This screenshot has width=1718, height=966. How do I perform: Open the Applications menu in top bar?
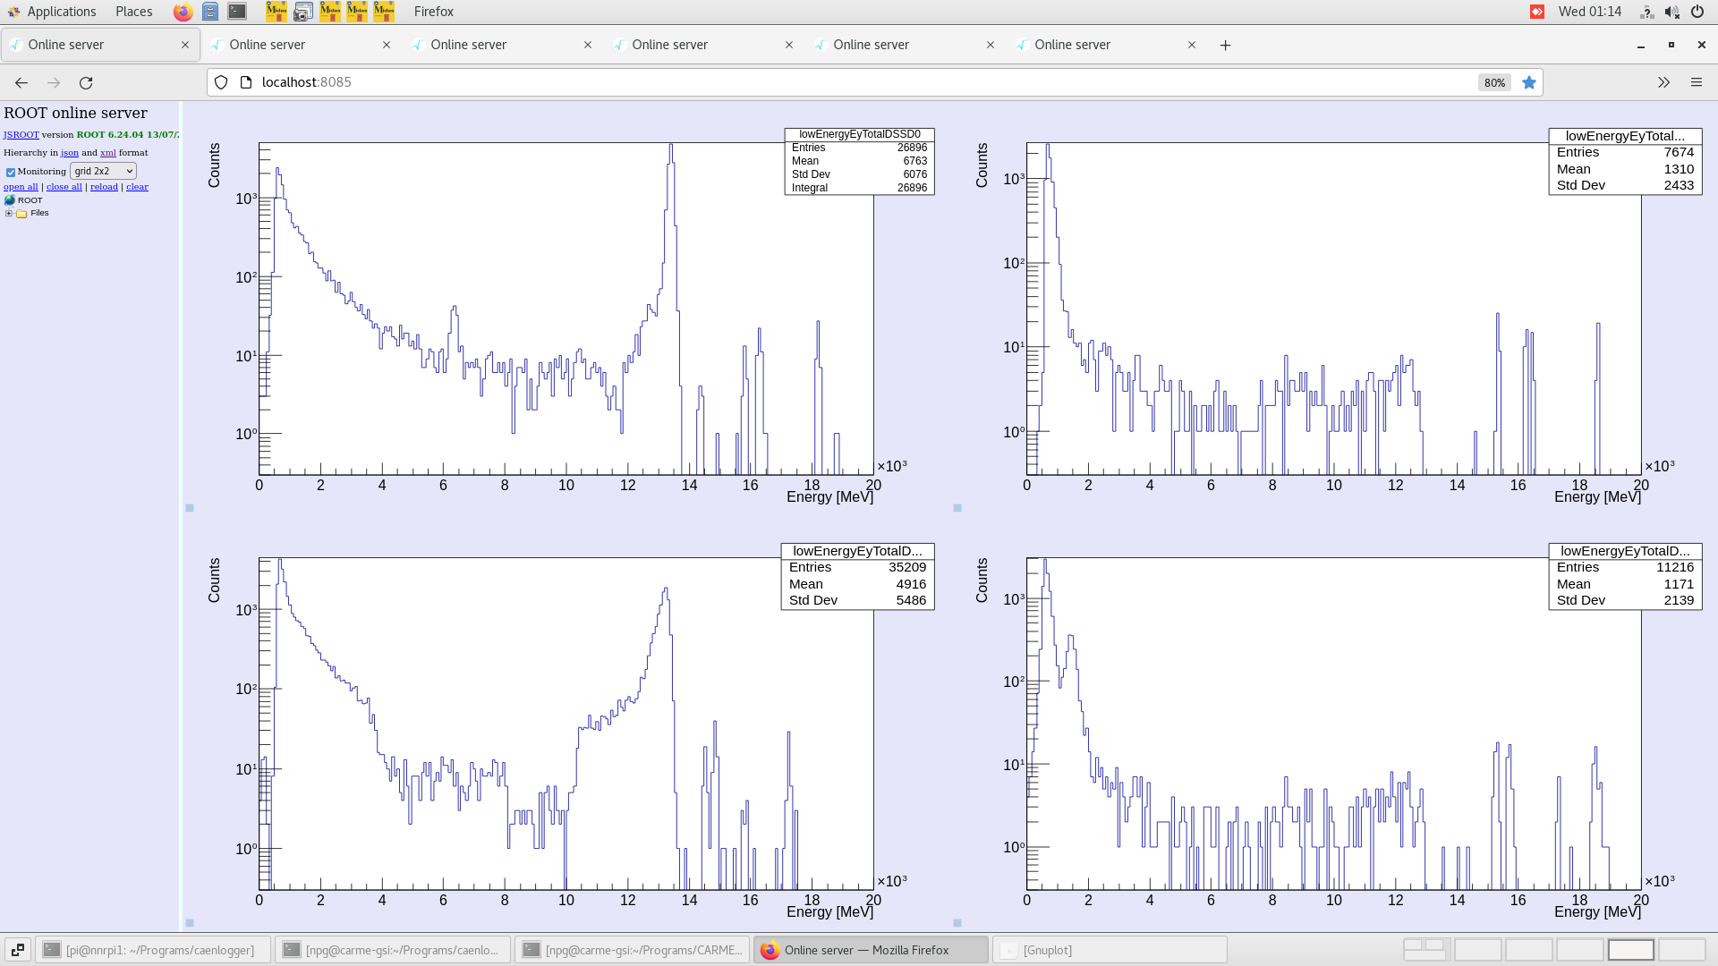(61, 12)
